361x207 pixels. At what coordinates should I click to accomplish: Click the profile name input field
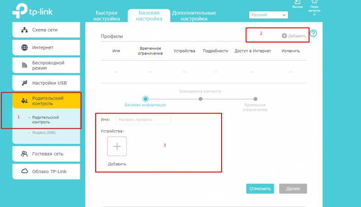(x=143, y=120)
